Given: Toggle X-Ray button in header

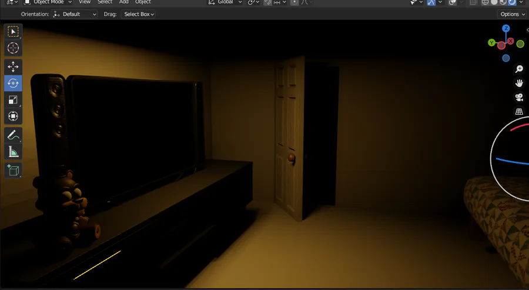Looking at the screenshot, I should tap(473, 2).
